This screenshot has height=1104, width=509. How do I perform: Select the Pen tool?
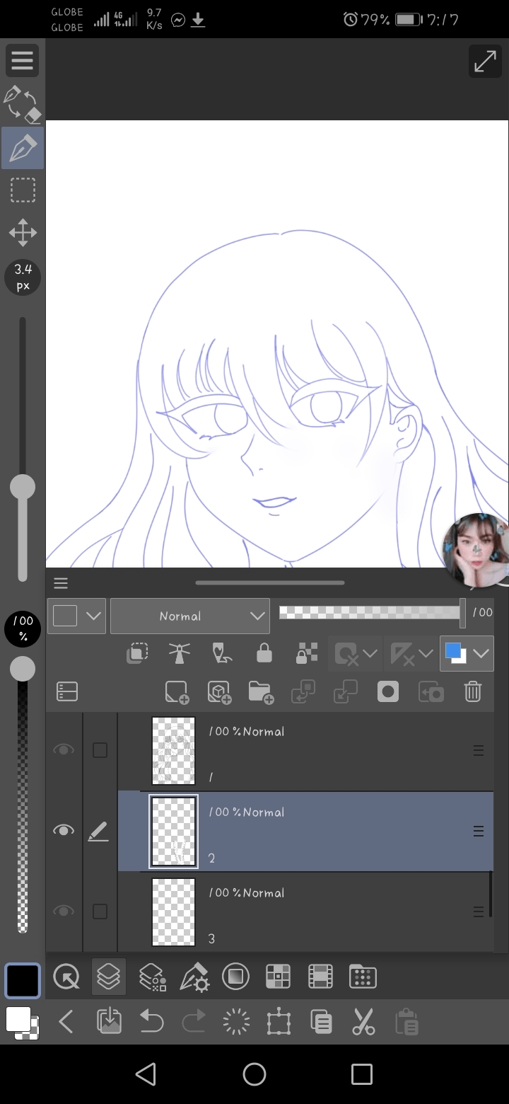pyautogui.click(x=23, y=148)
